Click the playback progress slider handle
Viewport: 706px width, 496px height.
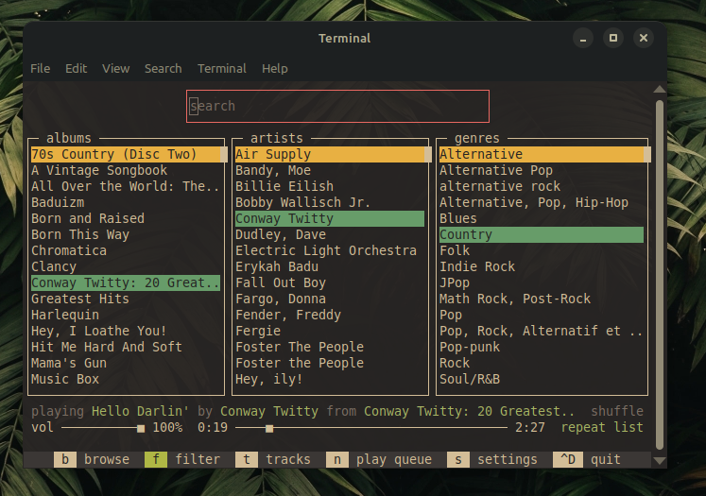point(269,428)
